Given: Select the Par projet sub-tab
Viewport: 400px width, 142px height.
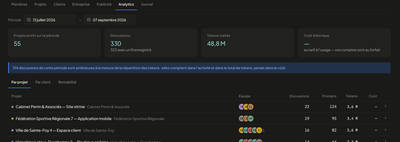Looking at the screenshot, I should [19, 82].
